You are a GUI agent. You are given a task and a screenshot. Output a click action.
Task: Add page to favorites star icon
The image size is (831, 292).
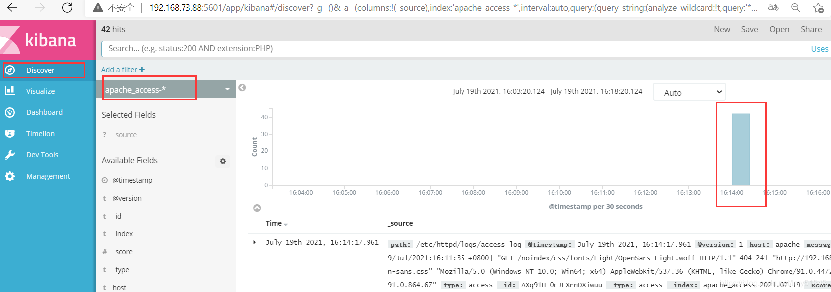[818, 8]
